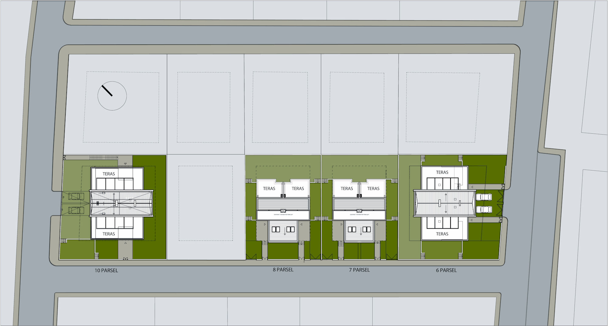This screenshot has width=608, height=326.
Task: Select the lower parked car on 10 Parsel
Action: (x=76, y=210)
